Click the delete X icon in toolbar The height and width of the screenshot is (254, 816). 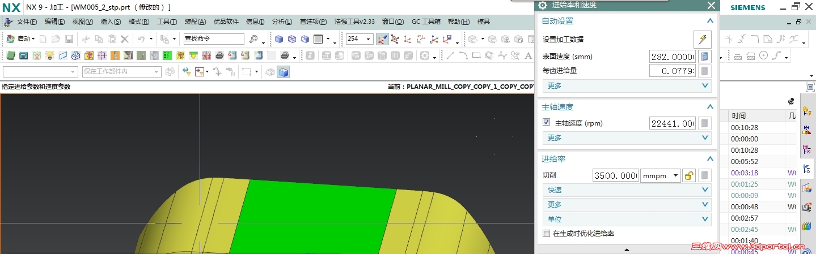pos(125,39)
